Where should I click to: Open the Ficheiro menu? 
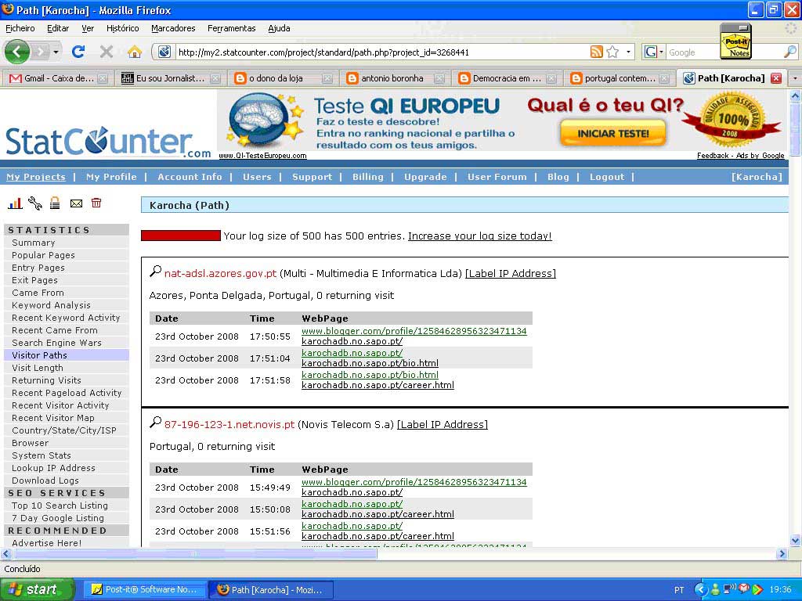click(20, 28)
